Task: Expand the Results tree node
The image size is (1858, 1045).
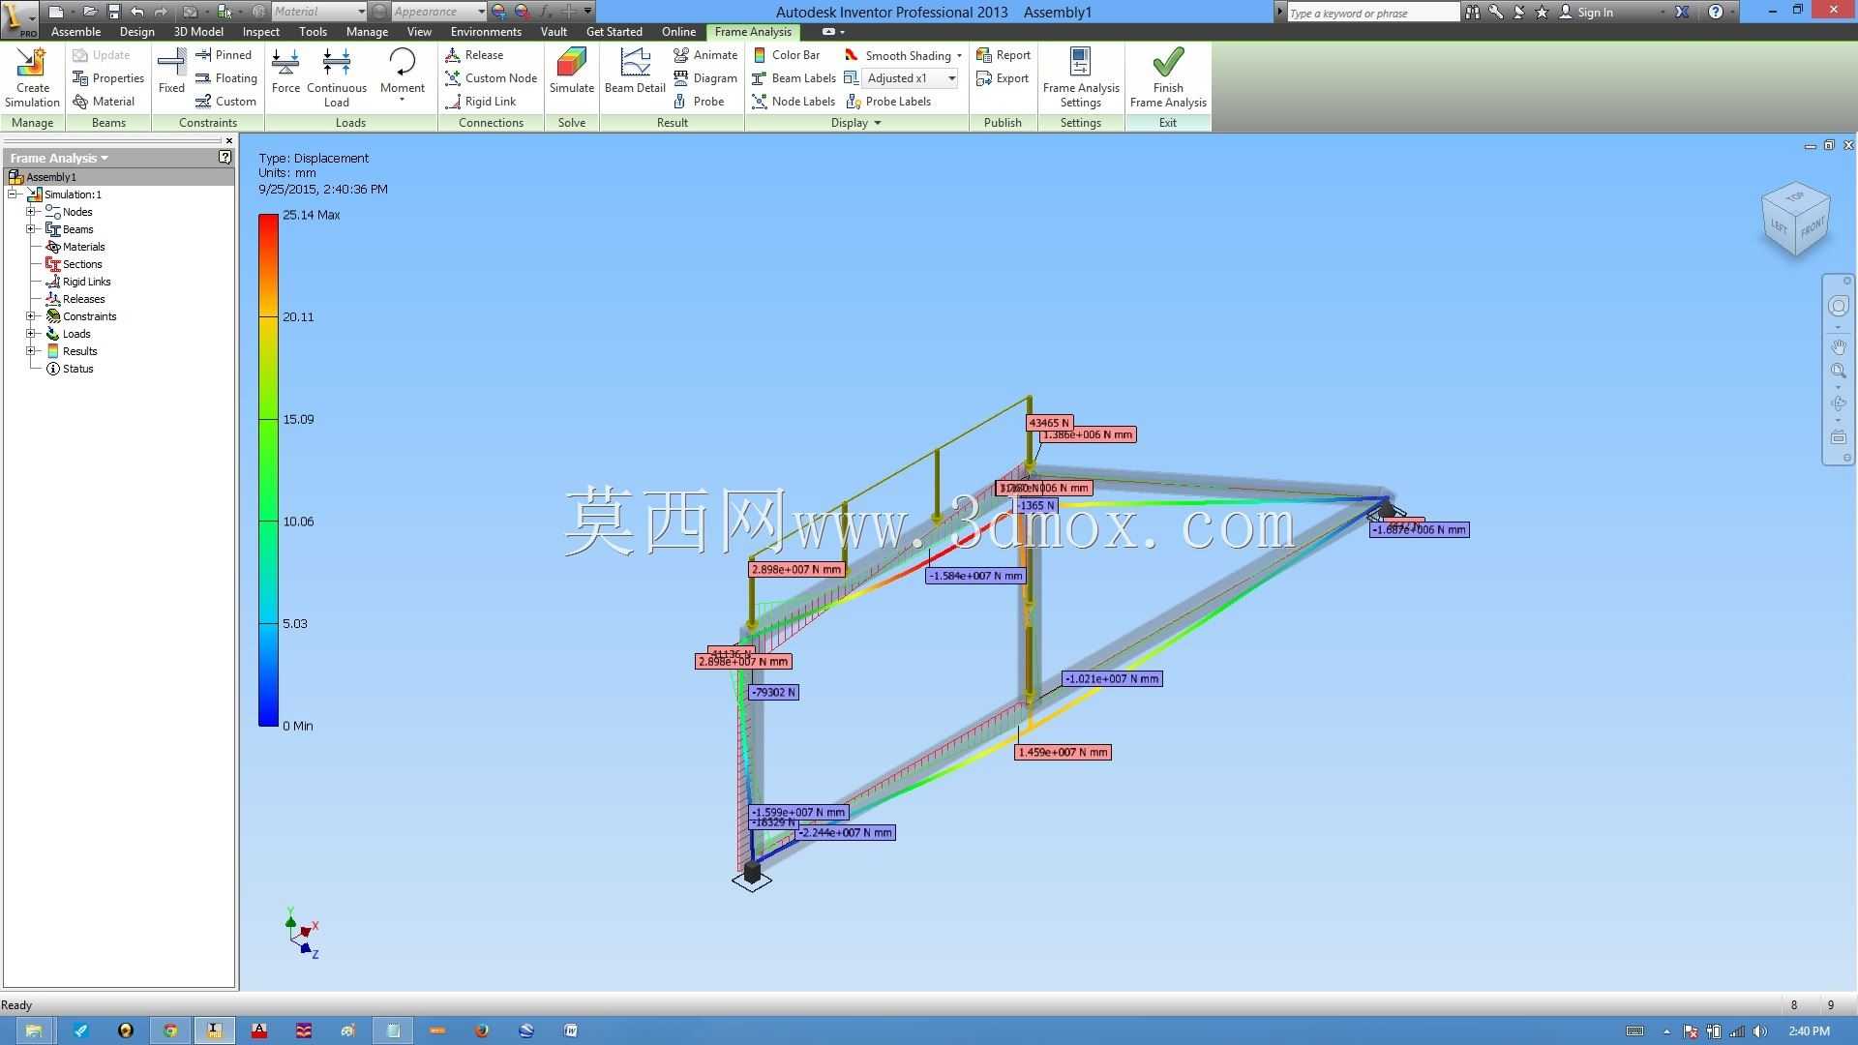Action: point(31,351)
